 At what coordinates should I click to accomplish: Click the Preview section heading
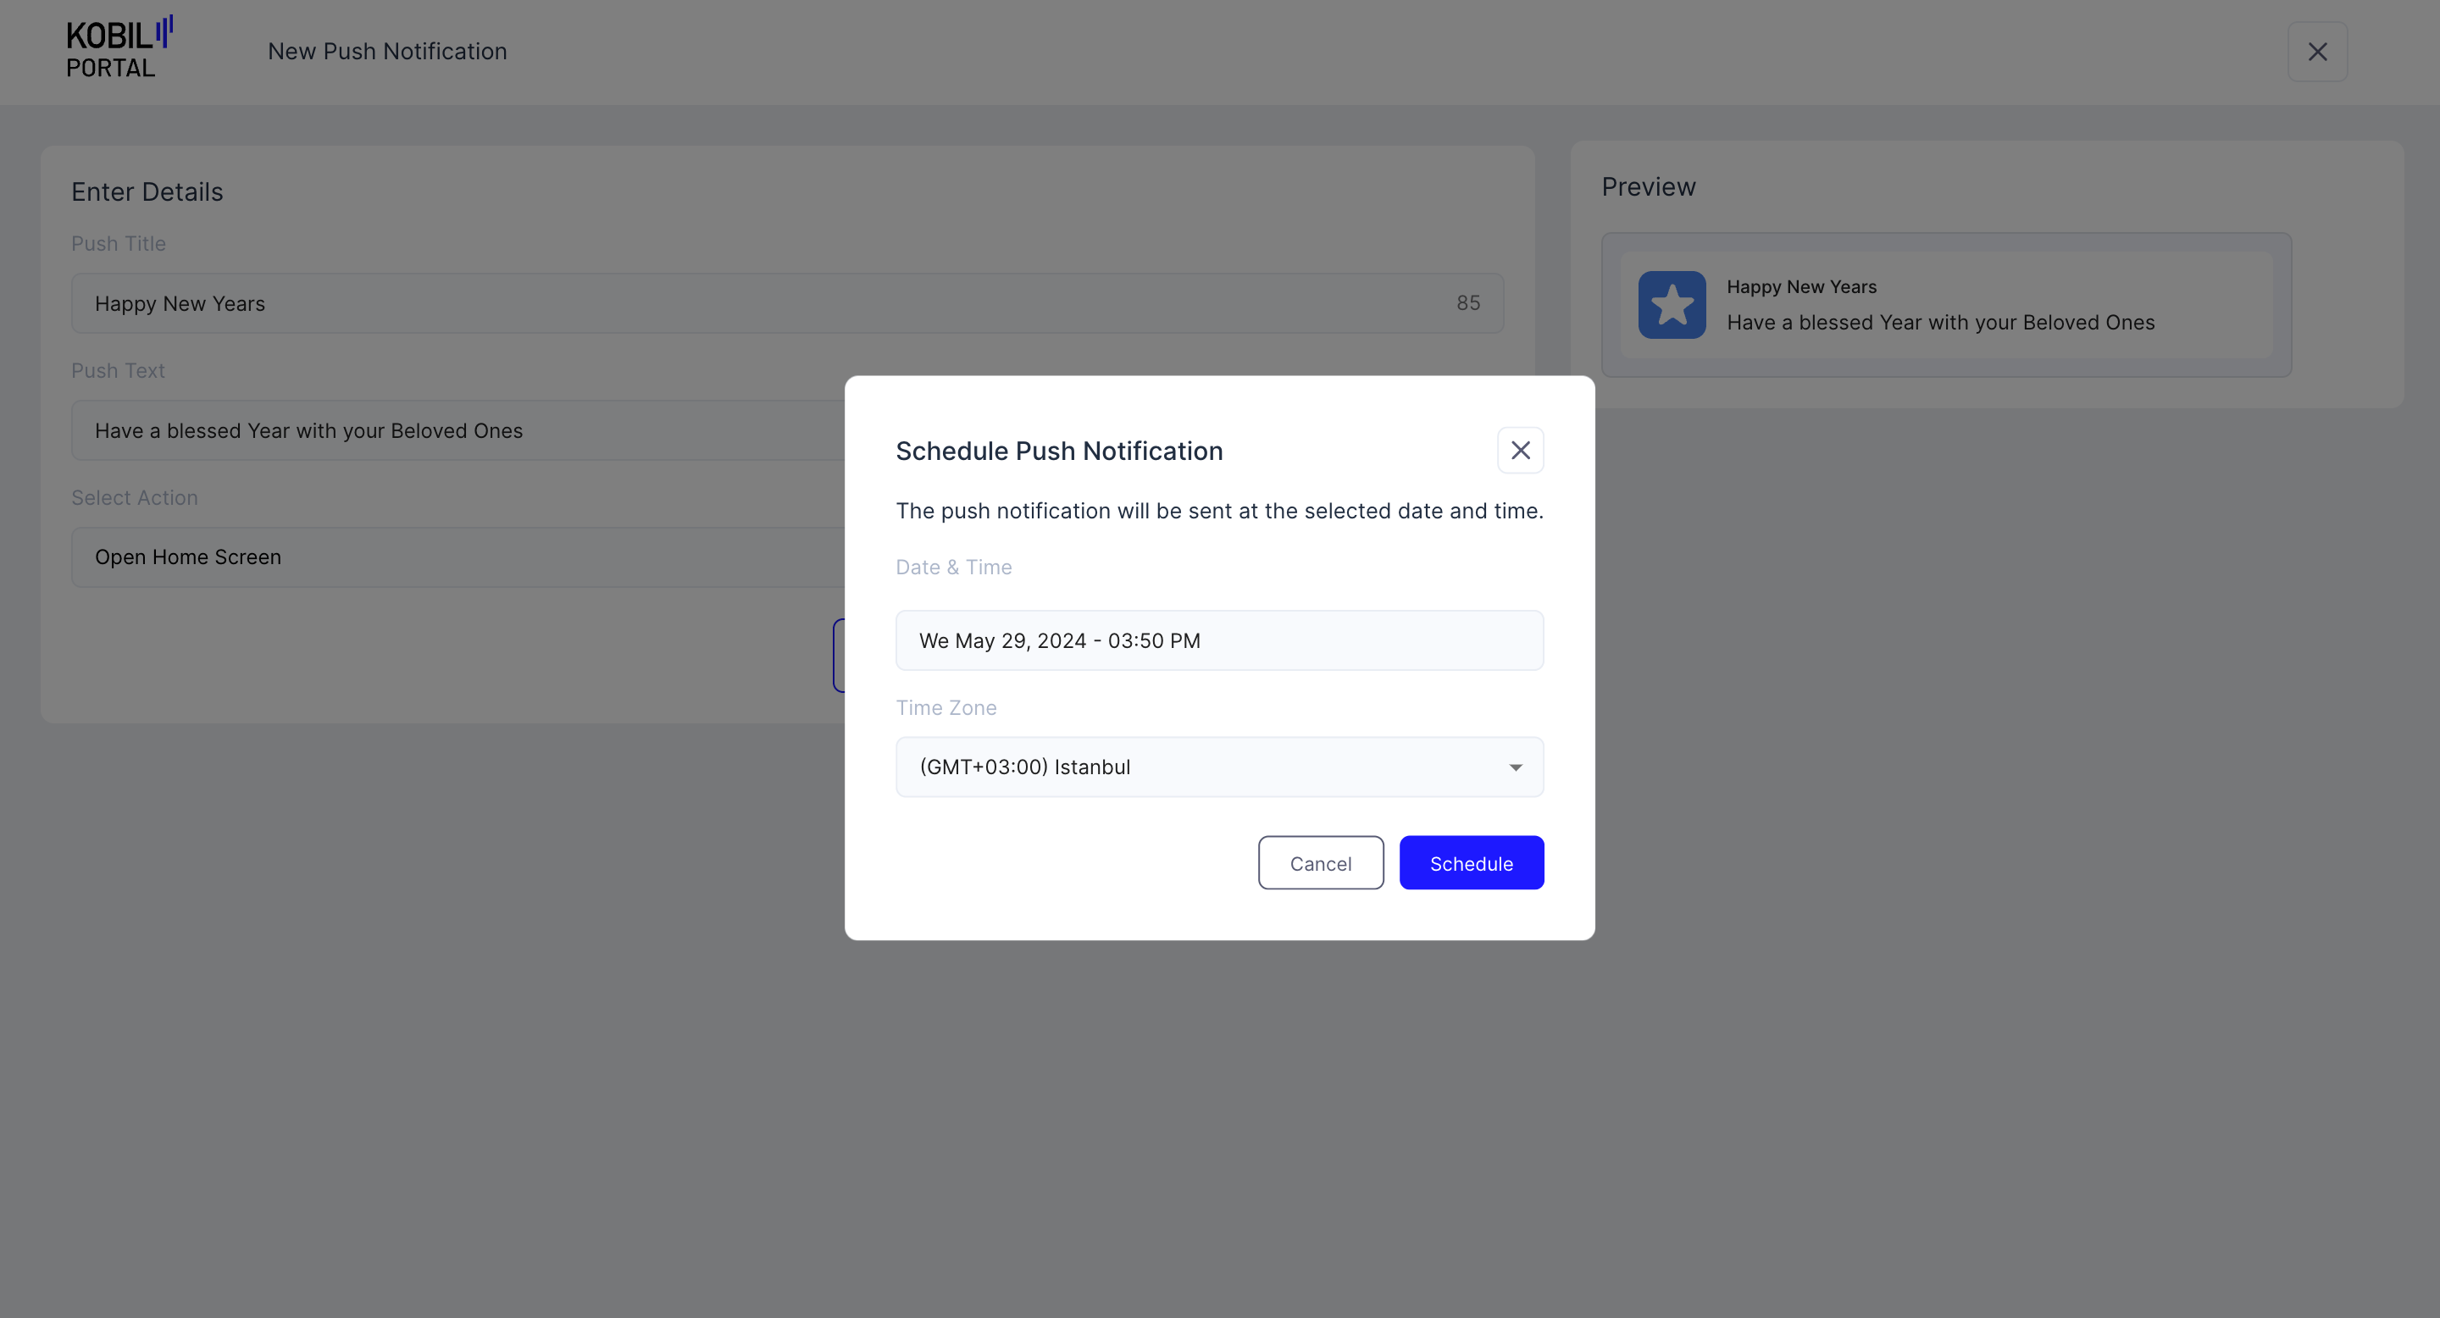pyautogui.click(x=1648, y=186)
